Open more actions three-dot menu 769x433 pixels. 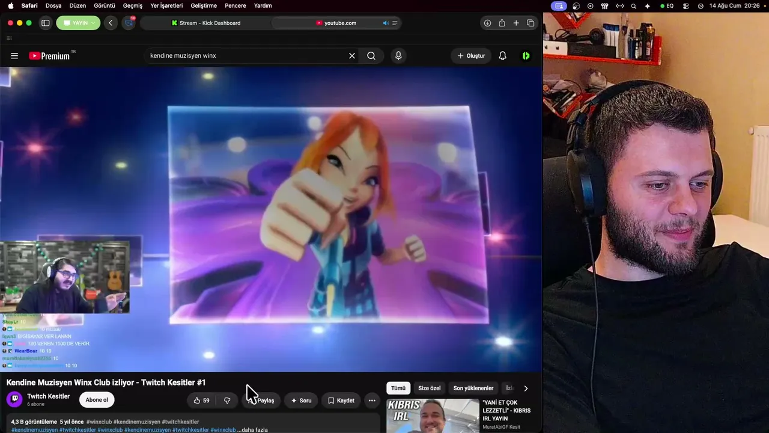click(x=372, y=401)
